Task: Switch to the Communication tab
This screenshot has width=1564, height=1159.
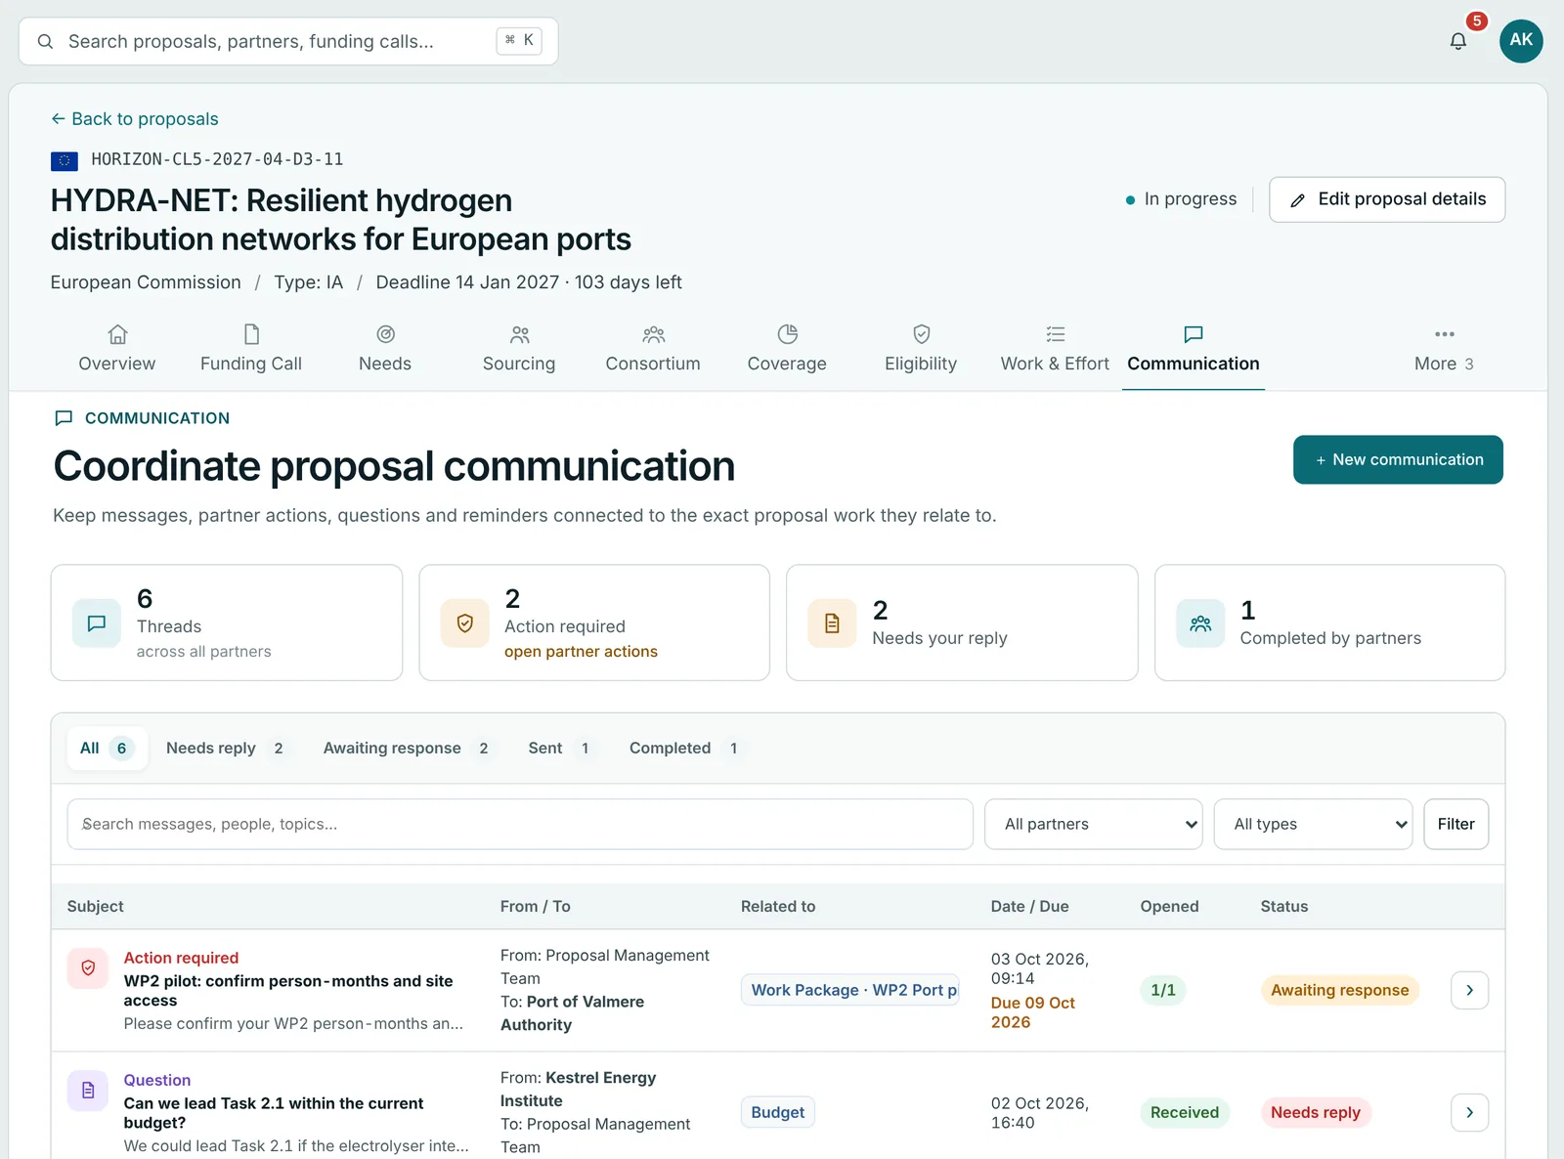Action: [x=1193, y=350]
